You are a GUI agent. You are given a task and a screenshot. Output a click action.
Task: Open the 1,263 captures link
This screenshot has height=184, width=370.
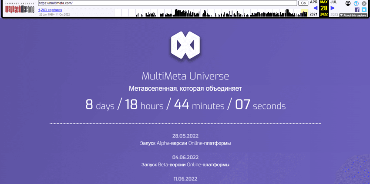click(50, 10)
